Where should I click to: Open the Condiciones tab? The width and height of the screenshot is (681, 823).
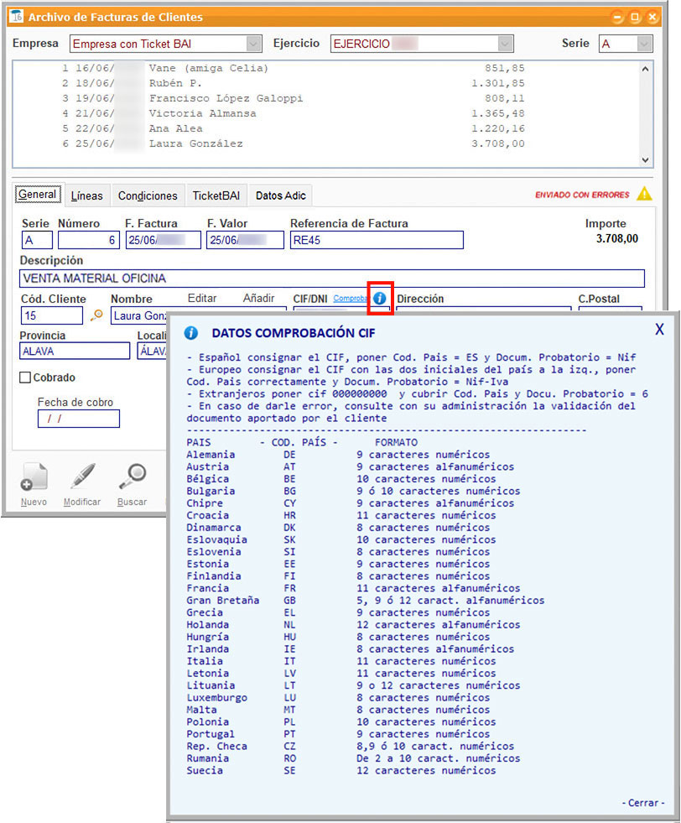148,195
